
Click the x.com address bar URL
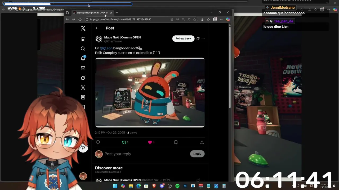point(121,19)
